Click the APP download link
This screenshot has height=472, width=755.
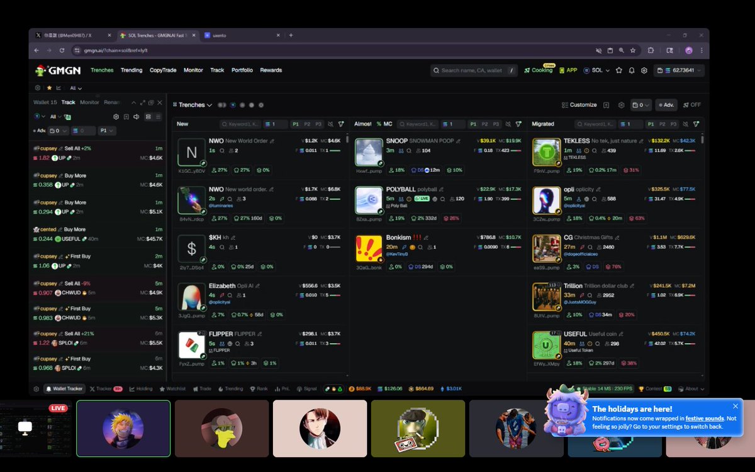[x=568, y=70]
